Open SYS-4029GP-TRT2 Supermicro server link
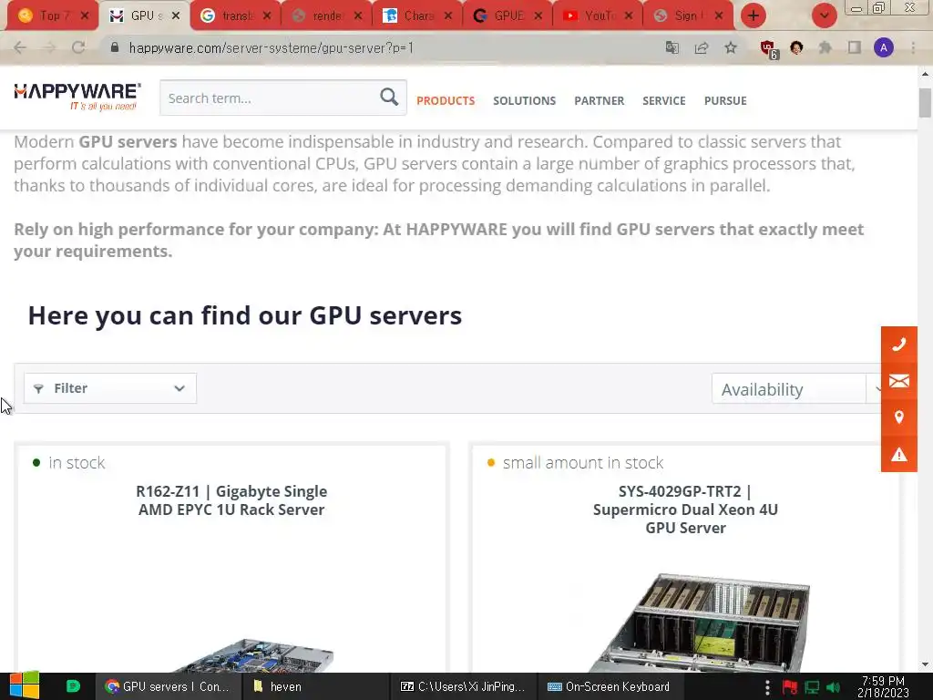The image size is (933, 700). tap(685, 510)
